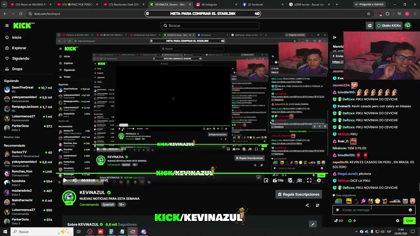The image size is (420, 236).
Task: Open the Kick store inbox icon
Action: [369, 26]
